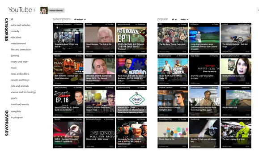Open the 'today' time range dropdown
The image size is (259, 162).
184,19
